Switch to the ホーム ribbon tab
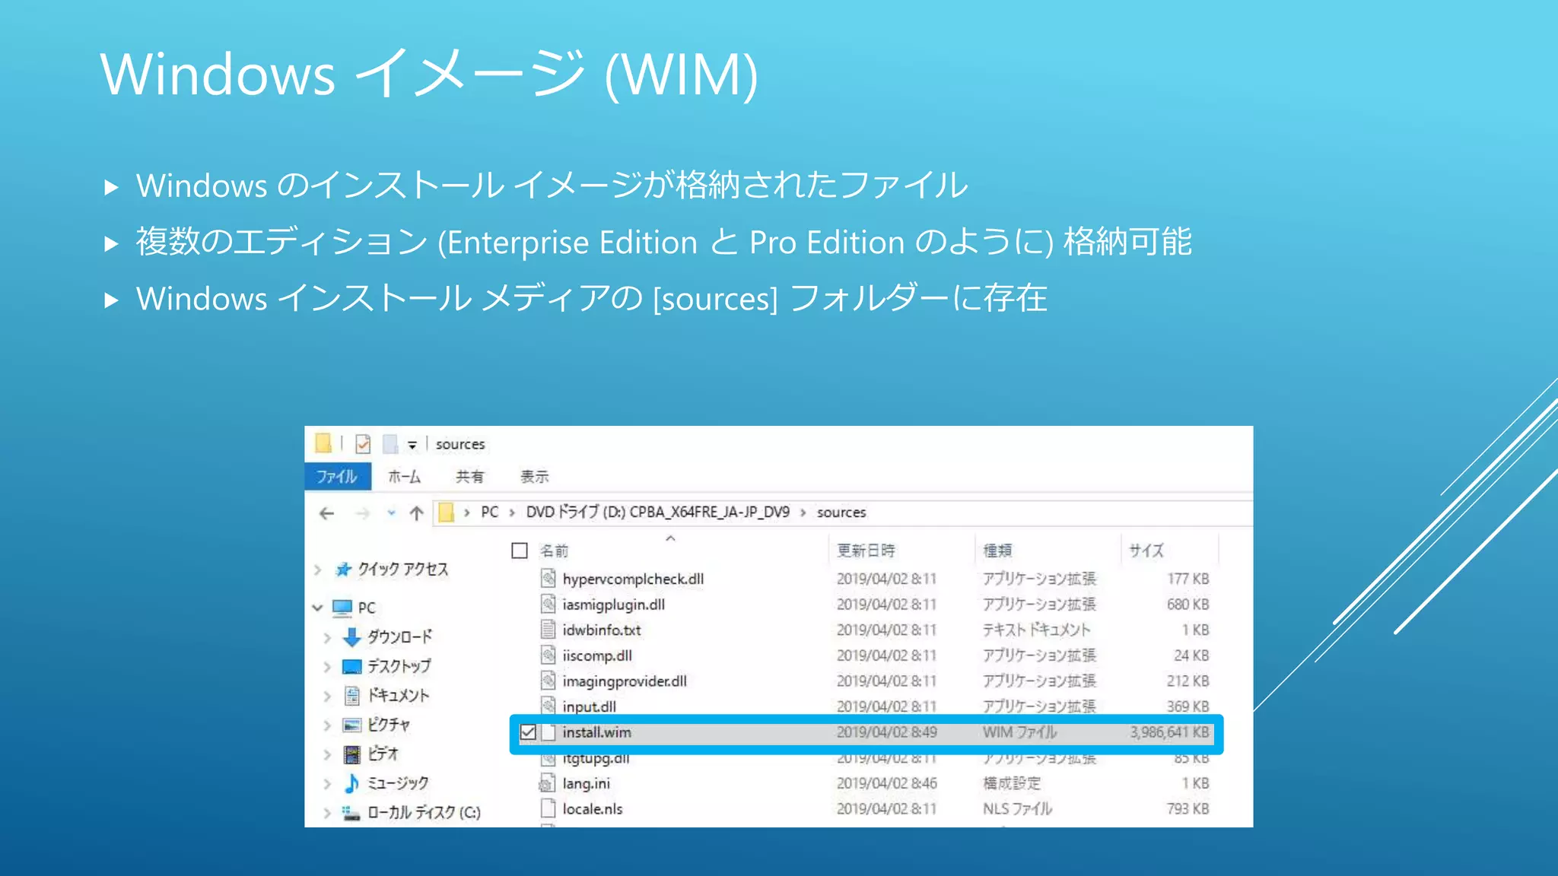This screenshot has width=1558, height=876. point(404,477)
